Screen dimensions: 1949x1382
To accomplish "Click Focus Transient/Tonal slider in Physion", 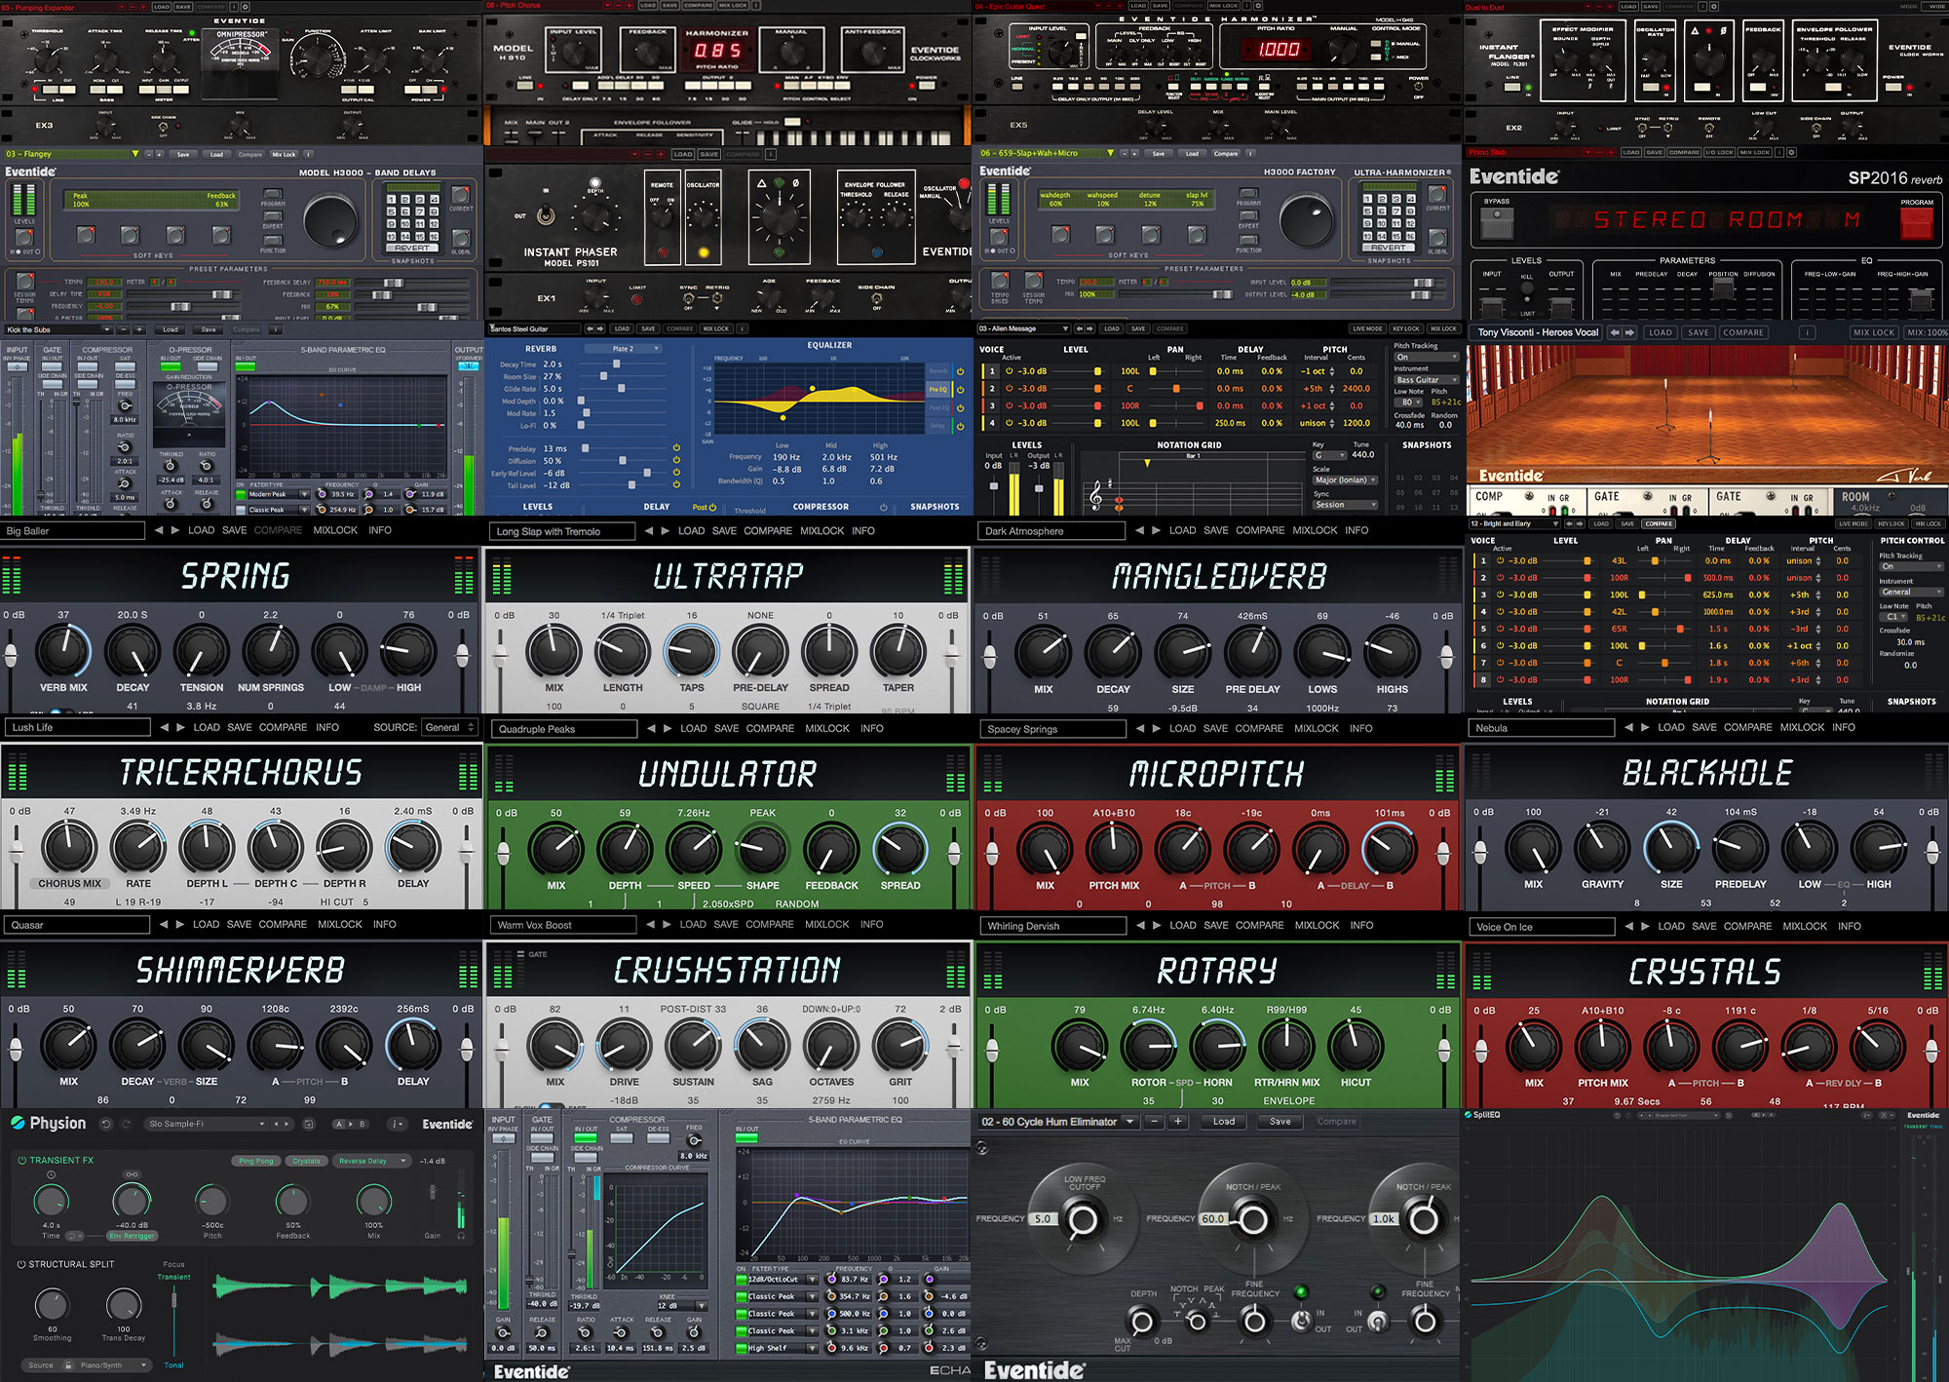I will click(174, 1321).
